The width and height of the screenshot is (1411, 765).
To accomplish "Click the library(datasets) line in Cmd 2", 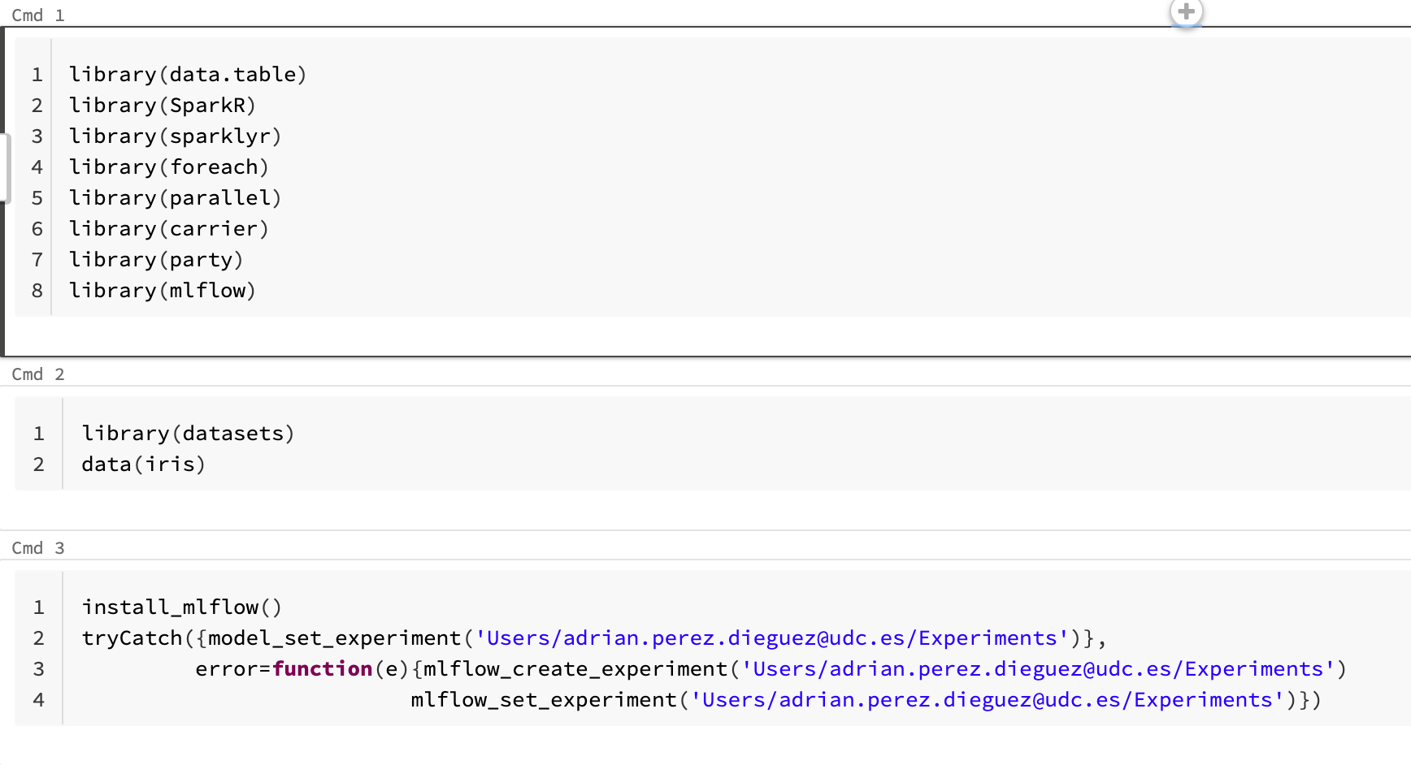I will point(188,434).
